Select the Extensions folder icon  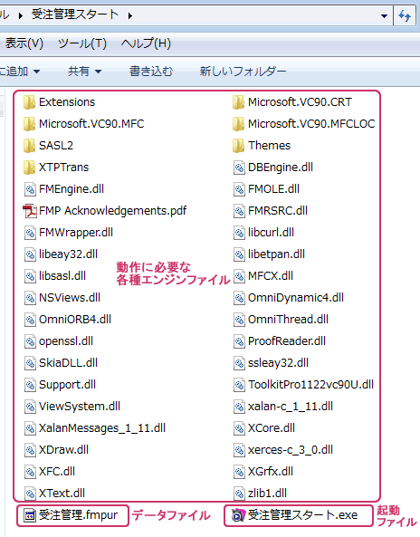[x=30, y=102]
